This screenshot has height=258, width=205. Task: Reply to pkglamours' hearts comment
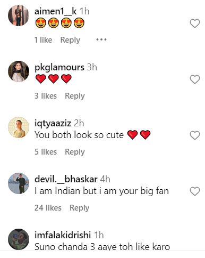(x=75, y=96)
